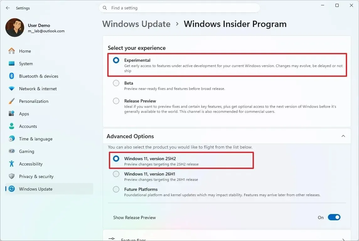The height and width of the screenshot is (241, 359).
Task: Maximize the Settings window
Action: pos(337,5)
